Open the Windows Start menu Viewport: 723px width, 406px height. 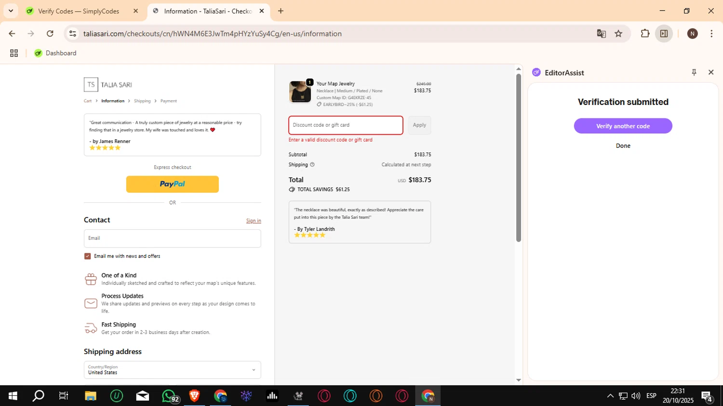pos(13,396)
